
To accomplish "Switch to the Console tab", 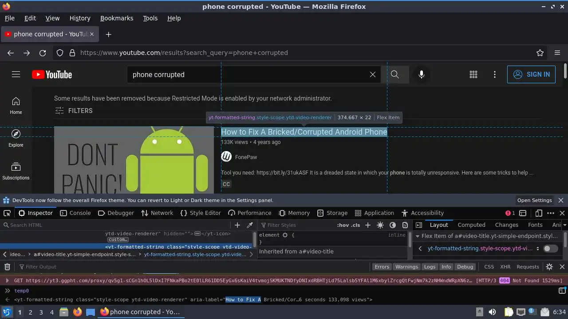I will click(75, 213).
